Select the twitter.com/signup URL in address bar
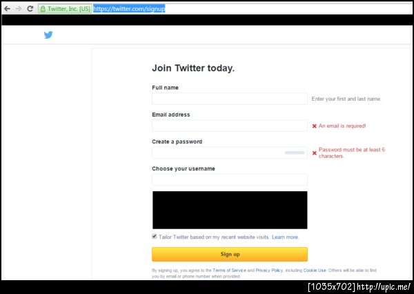 click(x=129, y=9)
